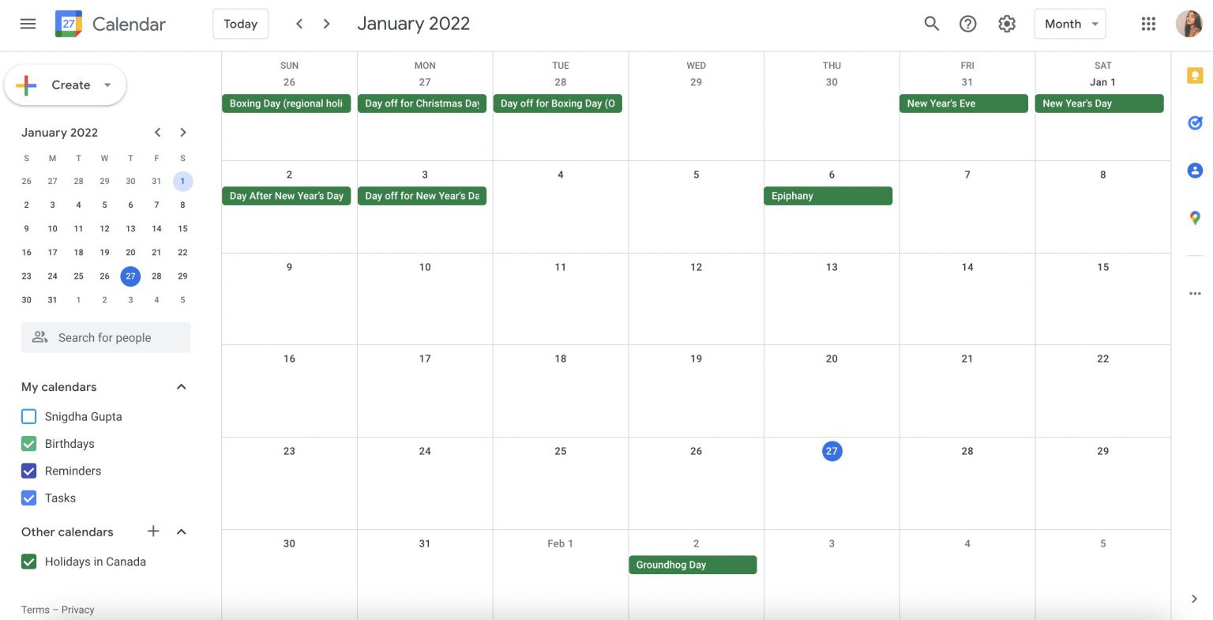
Task: Toggle the Tasks calendar checkbox
Action: click(29, 498)
